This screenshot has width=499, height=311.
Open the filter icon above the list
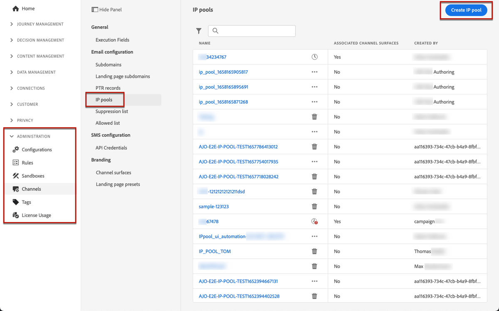click(x=199, y=31)
